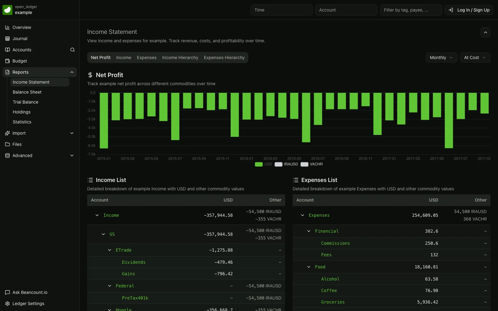Collapse the Food account row
Viewport: 498px width, 311px height.
coord(309,267)
